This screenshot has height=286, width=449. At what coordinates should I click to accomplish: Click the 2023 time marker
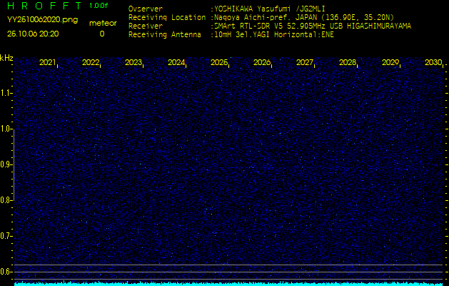133,63
